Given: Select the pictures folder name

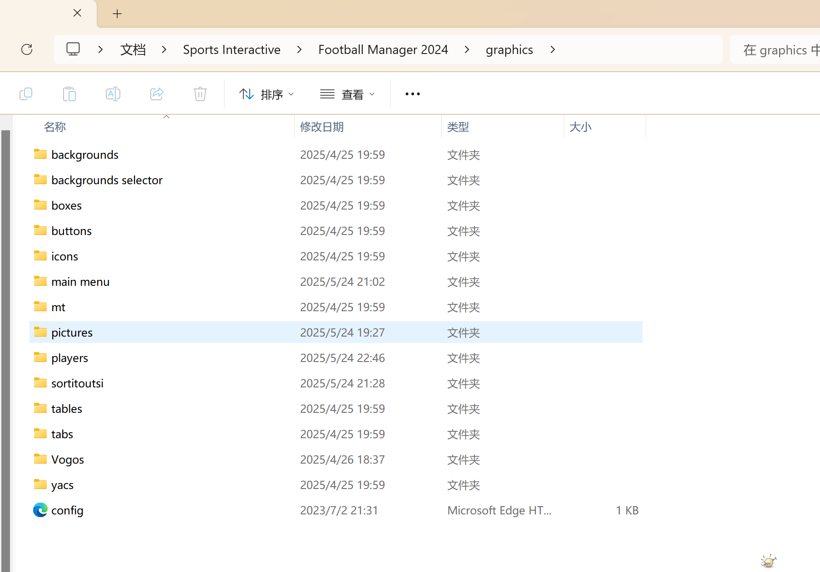Looking at the screenshot, I should click(72, 332).
